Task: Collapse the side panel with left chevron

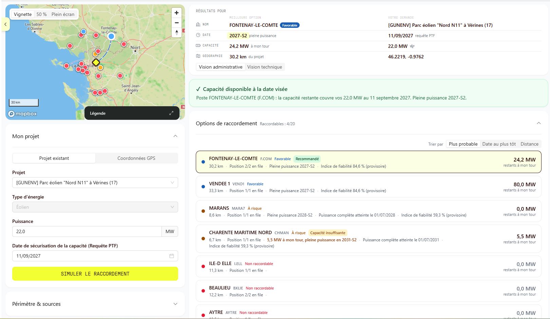Action: click(x=5, y=24)
